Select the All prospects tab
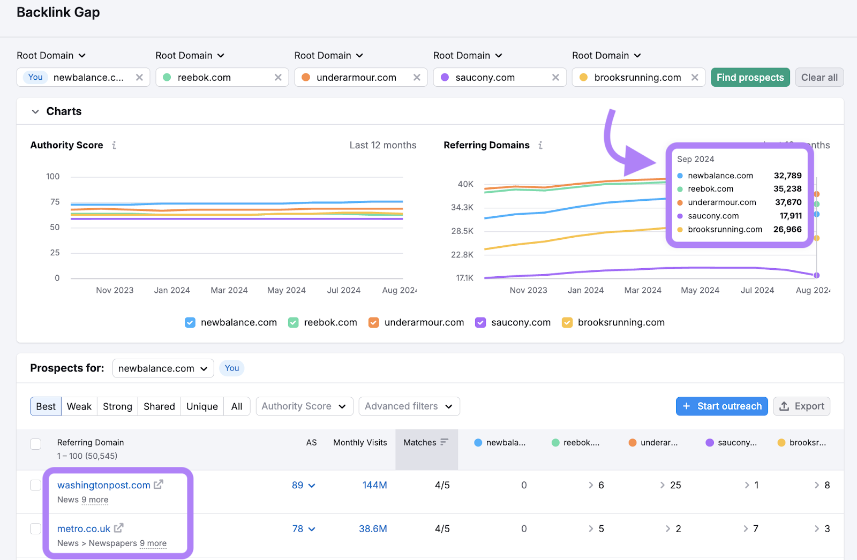Image resolution: width=857 pixels, height=560 pixels. [x=237, y=406]
